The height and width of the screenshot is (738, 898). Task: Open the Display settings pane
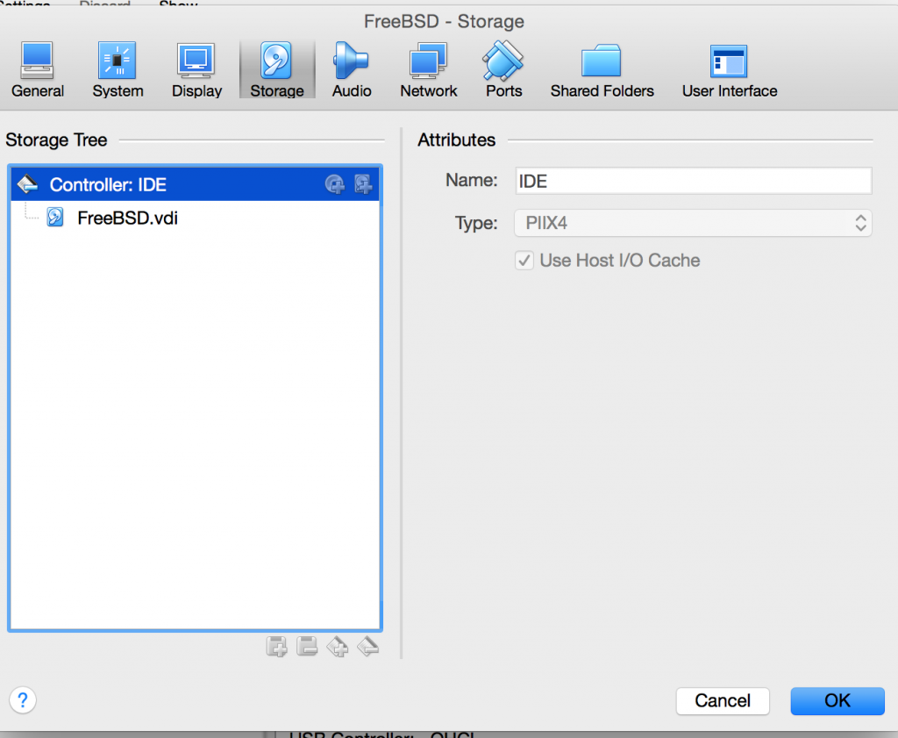click(x=196, y=70)
